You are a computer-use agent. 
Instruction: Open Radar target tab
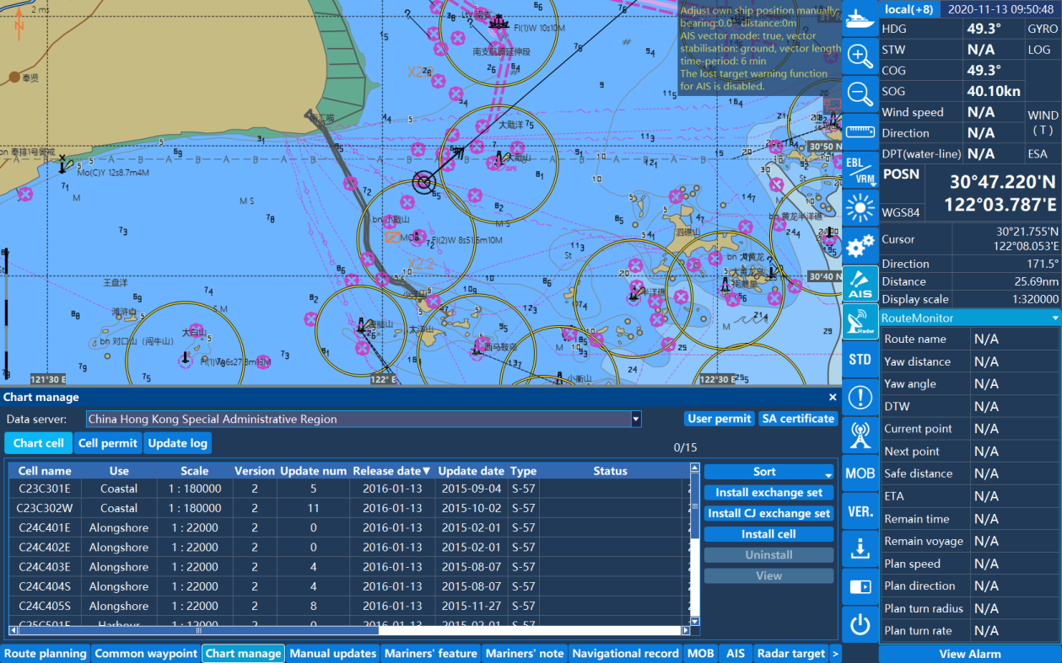click(x=791, y=653)
